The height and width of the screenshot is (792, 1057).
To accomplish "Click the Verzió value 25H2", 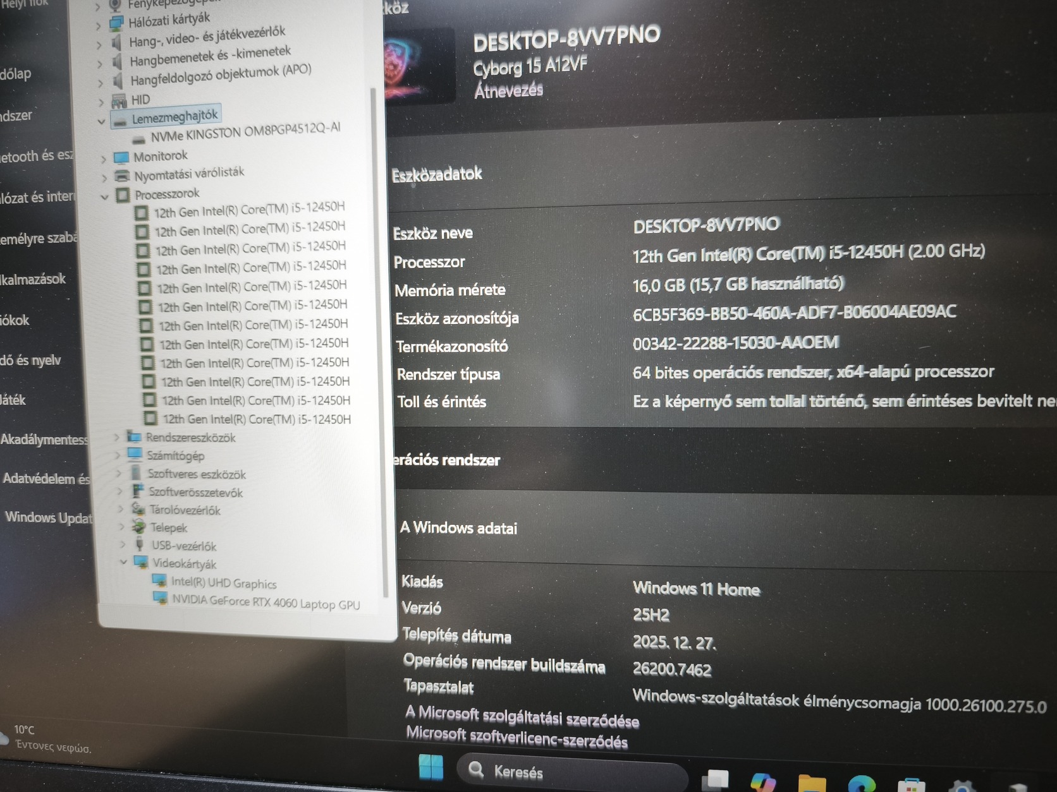I will (651, 615).
